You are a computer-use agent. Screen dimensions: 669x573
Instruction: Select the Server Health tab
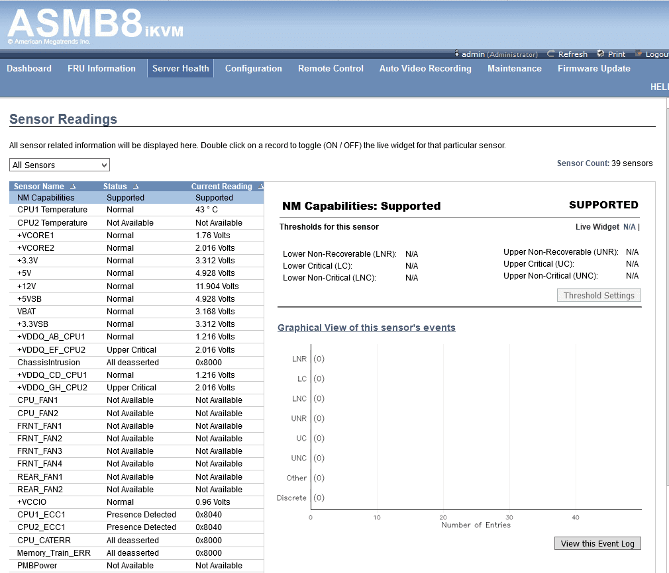point(180,68)
